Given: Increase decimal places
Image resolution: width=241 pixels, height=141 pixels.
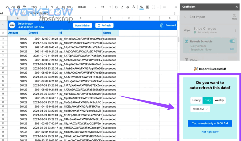Looking at the screenshot, I should click(x=63, y=7).
